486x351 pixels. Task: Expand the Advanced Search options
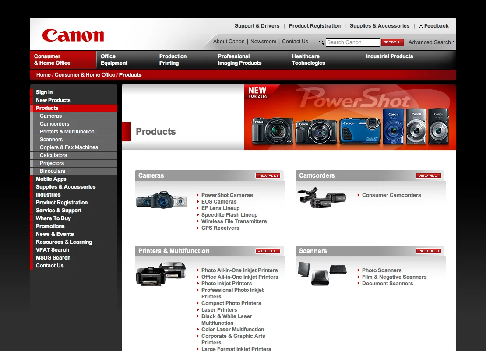click(x=430, y=42)
